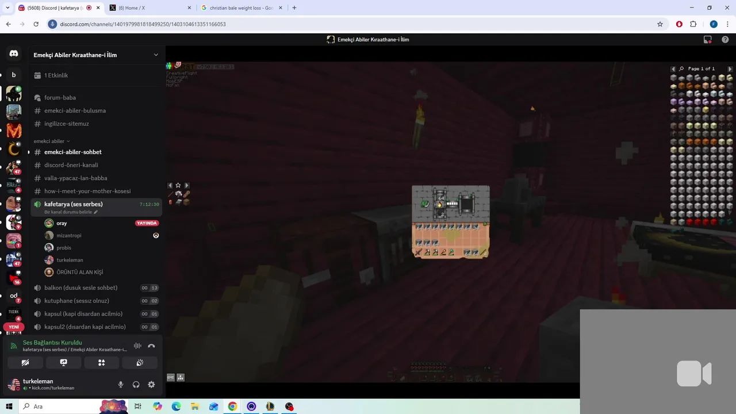Image resolution: width=736 pixels, height=414 pixels.
Task: Bookmark this page with star icon
Action: coord(660,24)
